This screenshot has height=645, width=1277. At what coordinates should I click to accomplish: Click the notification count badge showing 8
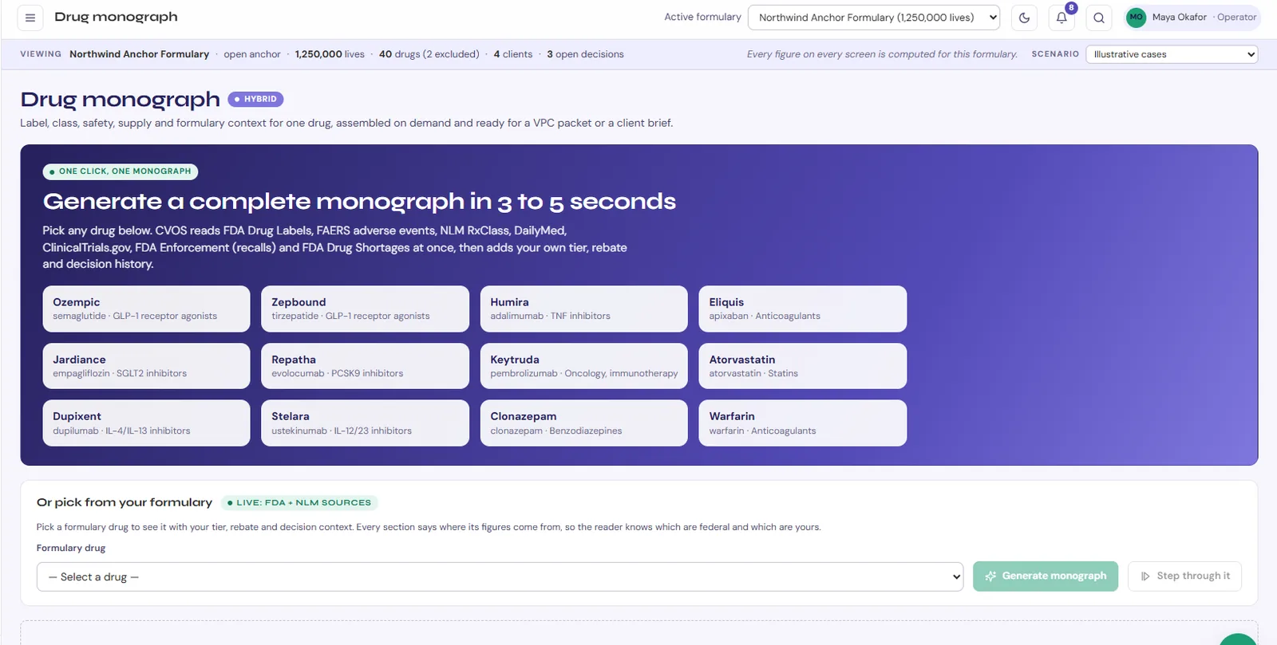click(x=1071, y=8)
